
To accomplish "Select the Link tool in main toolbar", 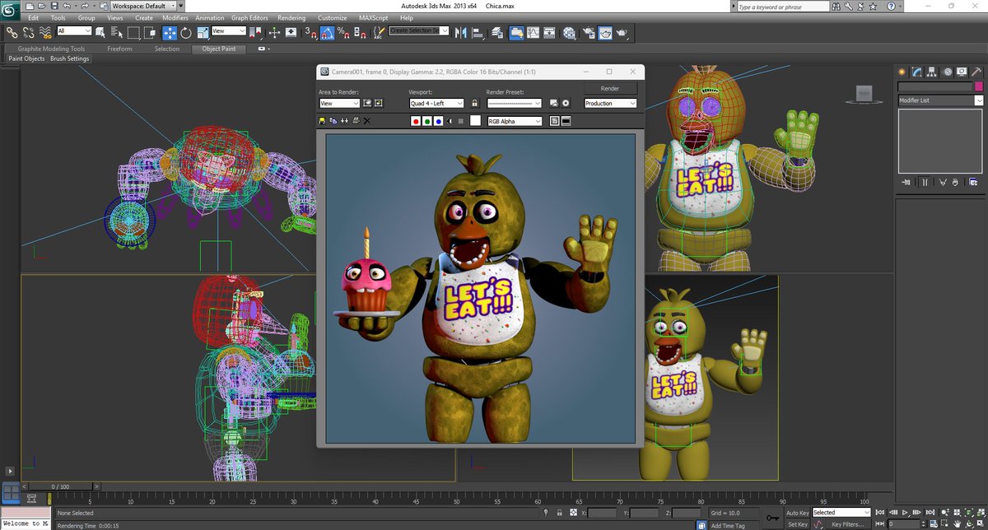I will coord(12,32).
